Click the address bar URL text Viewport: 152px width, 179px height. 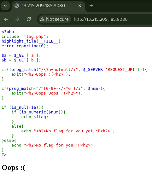point(101,19)
